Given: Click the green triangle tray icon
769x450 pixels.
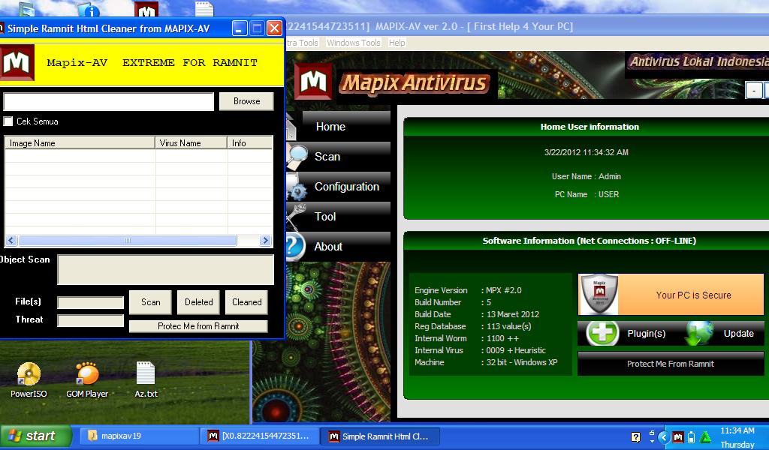Looking at the screenshot, I should click(705, 436).
